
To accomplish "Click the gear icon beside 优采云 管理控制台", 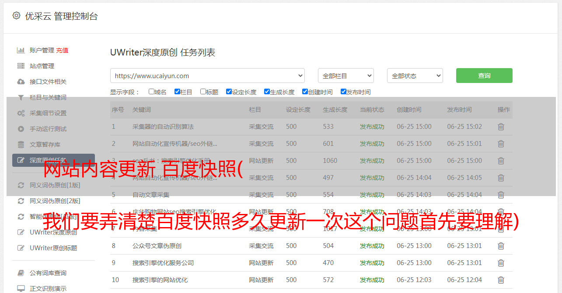I will [x=16, y=16].
